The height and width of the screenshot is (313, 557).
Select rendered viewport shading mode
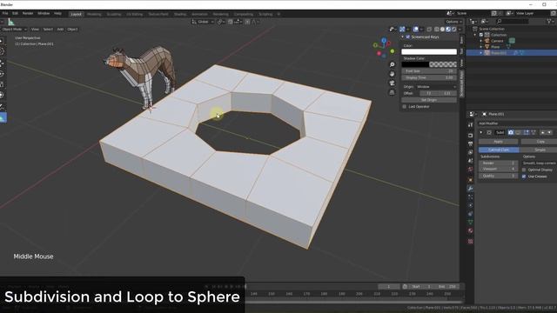(454, 30)
